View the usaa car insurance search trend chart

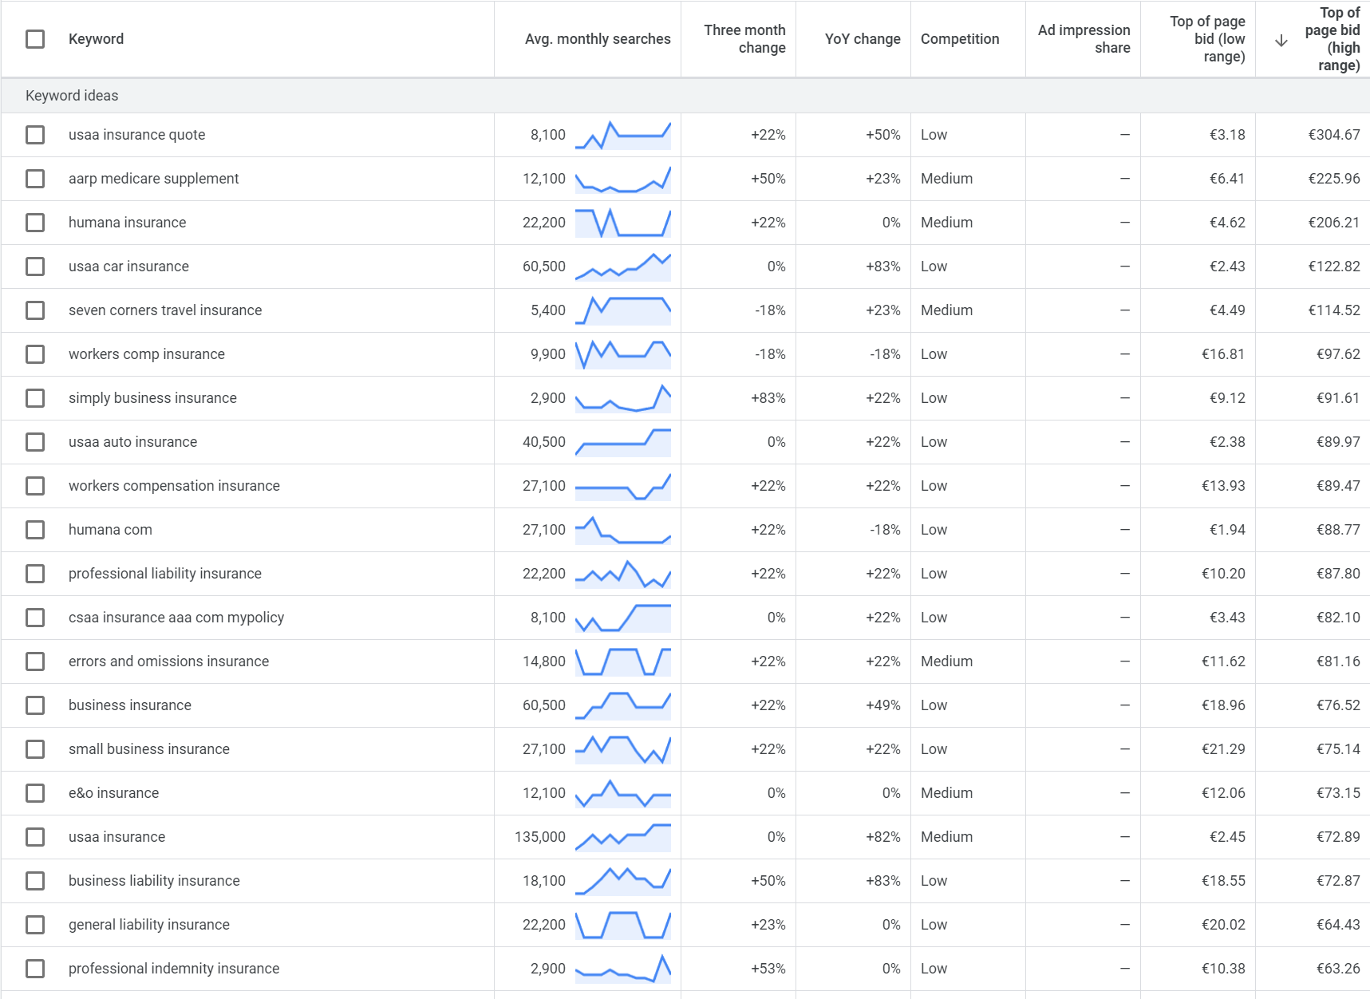623,267
